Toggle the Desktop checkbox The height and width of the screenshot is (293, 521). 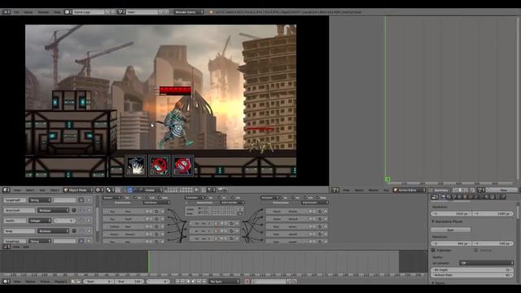pyautogui.click(x=476, y=250)
